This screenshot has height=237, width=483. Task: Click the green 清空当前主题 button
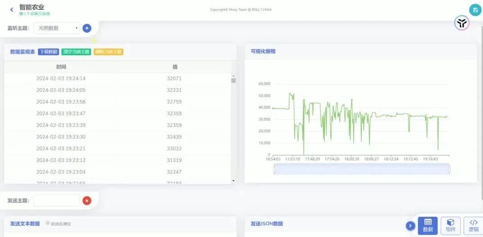click(76, 52)
